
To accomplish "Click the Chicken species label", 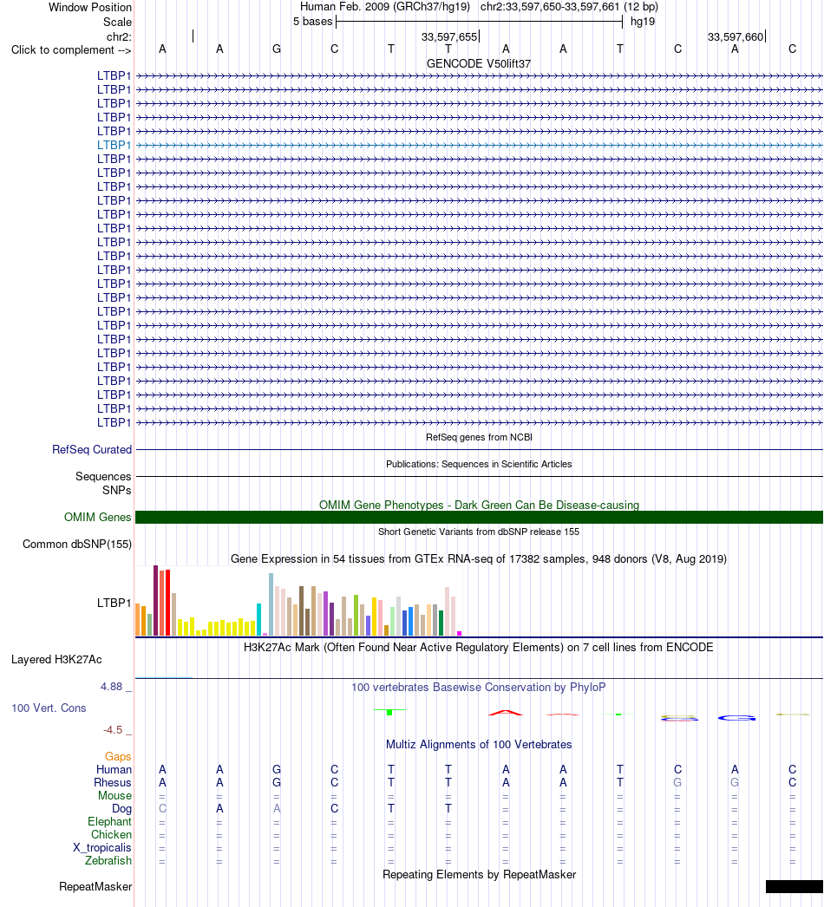I will [111, 835].
